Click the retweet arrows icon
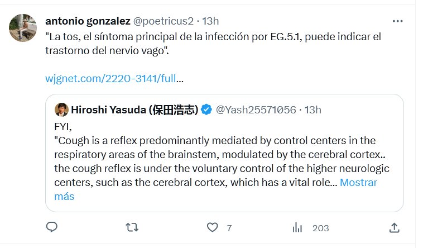Screen dimensions: 423x248 click(x=132, y=227)
